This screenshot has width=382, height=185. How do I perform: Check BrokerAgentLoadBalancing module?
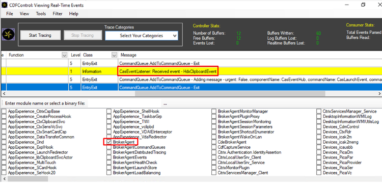[x=109, y=173]
